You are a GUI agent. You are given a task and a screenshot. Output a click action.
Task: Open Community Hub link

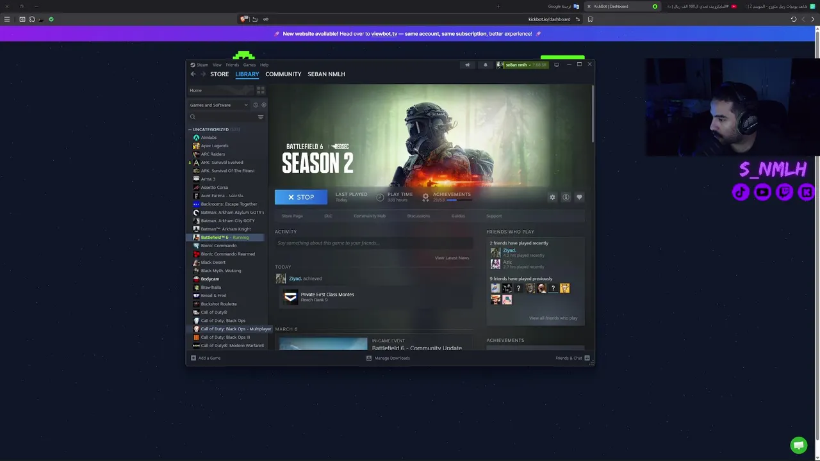pos(370,216)
